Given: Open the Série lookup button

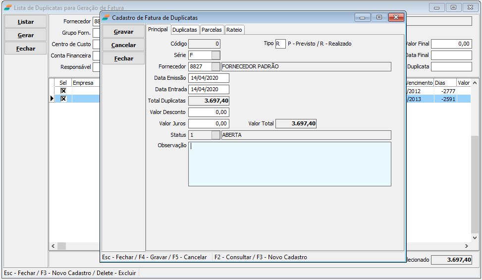Looking at the screenshot, I should (x=216, y=55).
